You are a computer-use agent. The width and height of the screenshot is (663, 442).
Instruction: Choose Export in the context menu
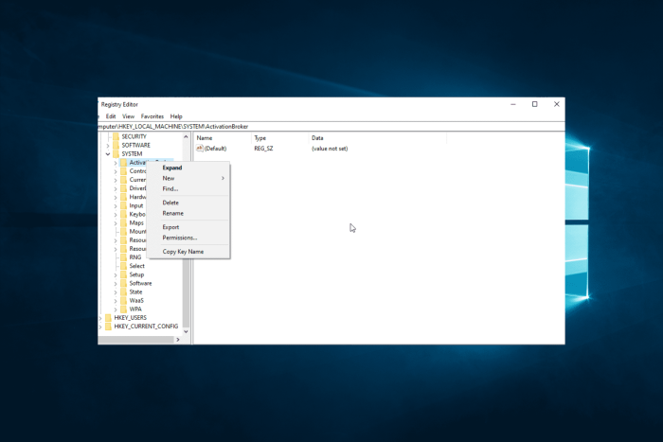[188, 227]
